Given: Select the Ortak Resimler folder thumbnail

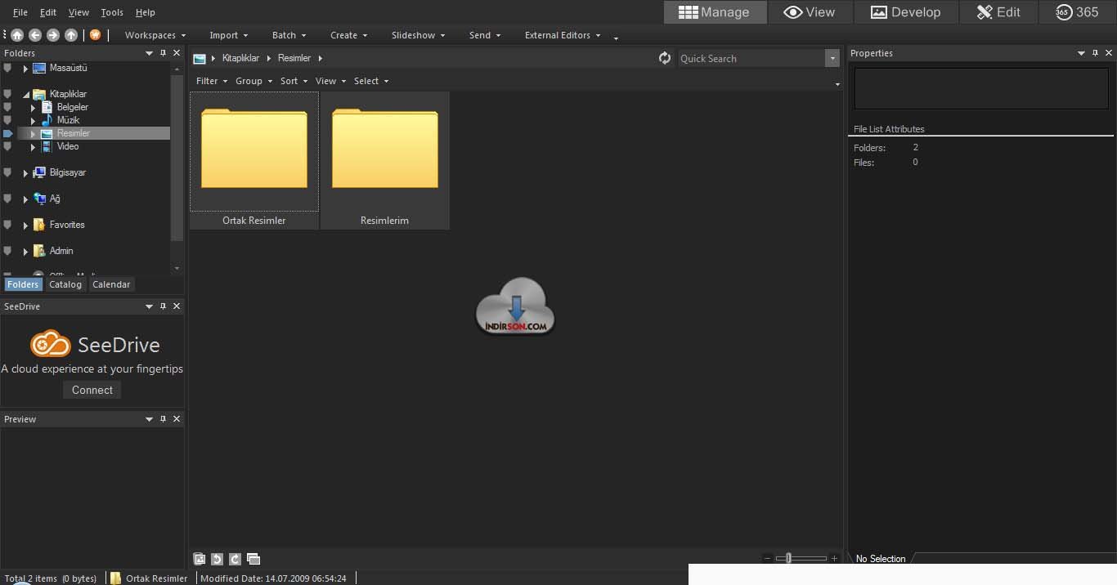Looking at the screenshot, I should tap(254, 160).
